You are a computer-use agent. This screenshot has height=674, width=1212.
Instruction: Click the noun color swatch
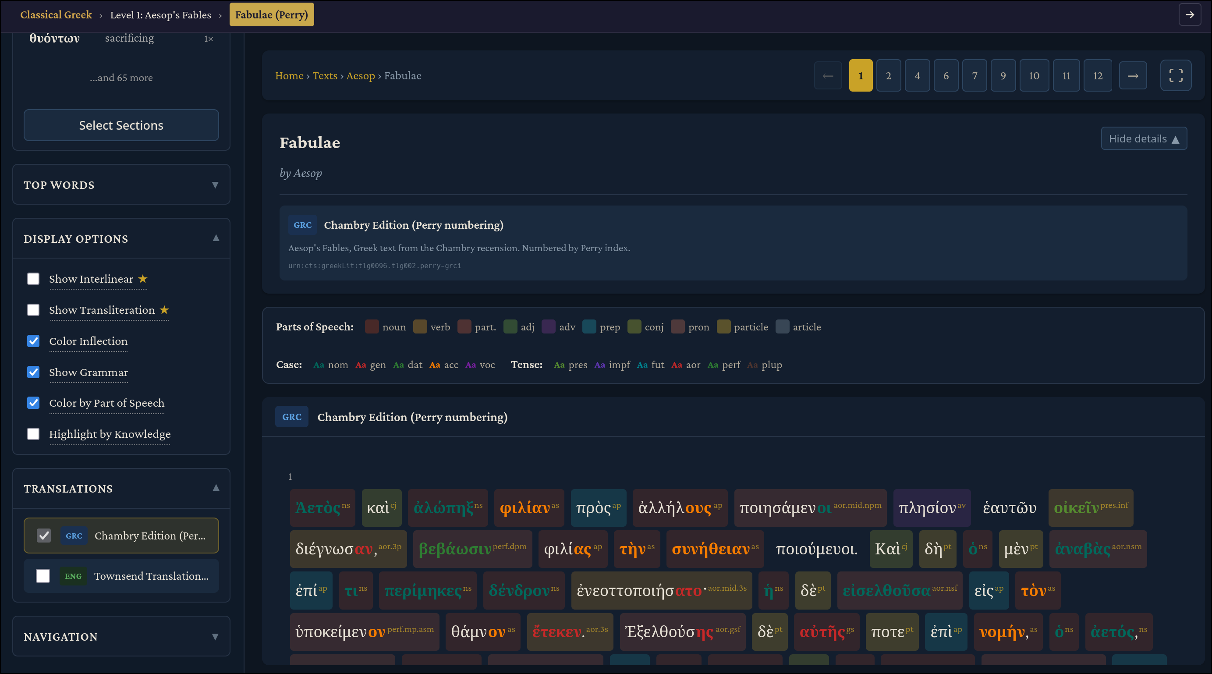click(372, 326)
